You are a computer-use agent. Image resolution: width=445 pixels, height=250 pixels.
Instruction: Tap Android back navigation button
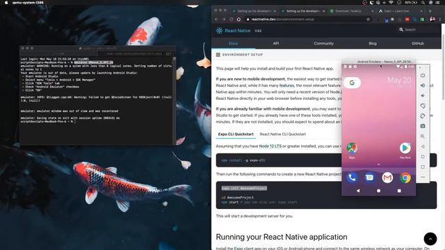(x=358, y=191)
